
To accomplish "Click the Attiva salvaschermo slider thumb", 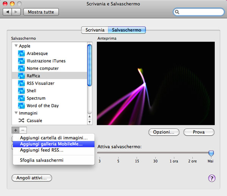I will pyautogui.click(x=211, y=153).
